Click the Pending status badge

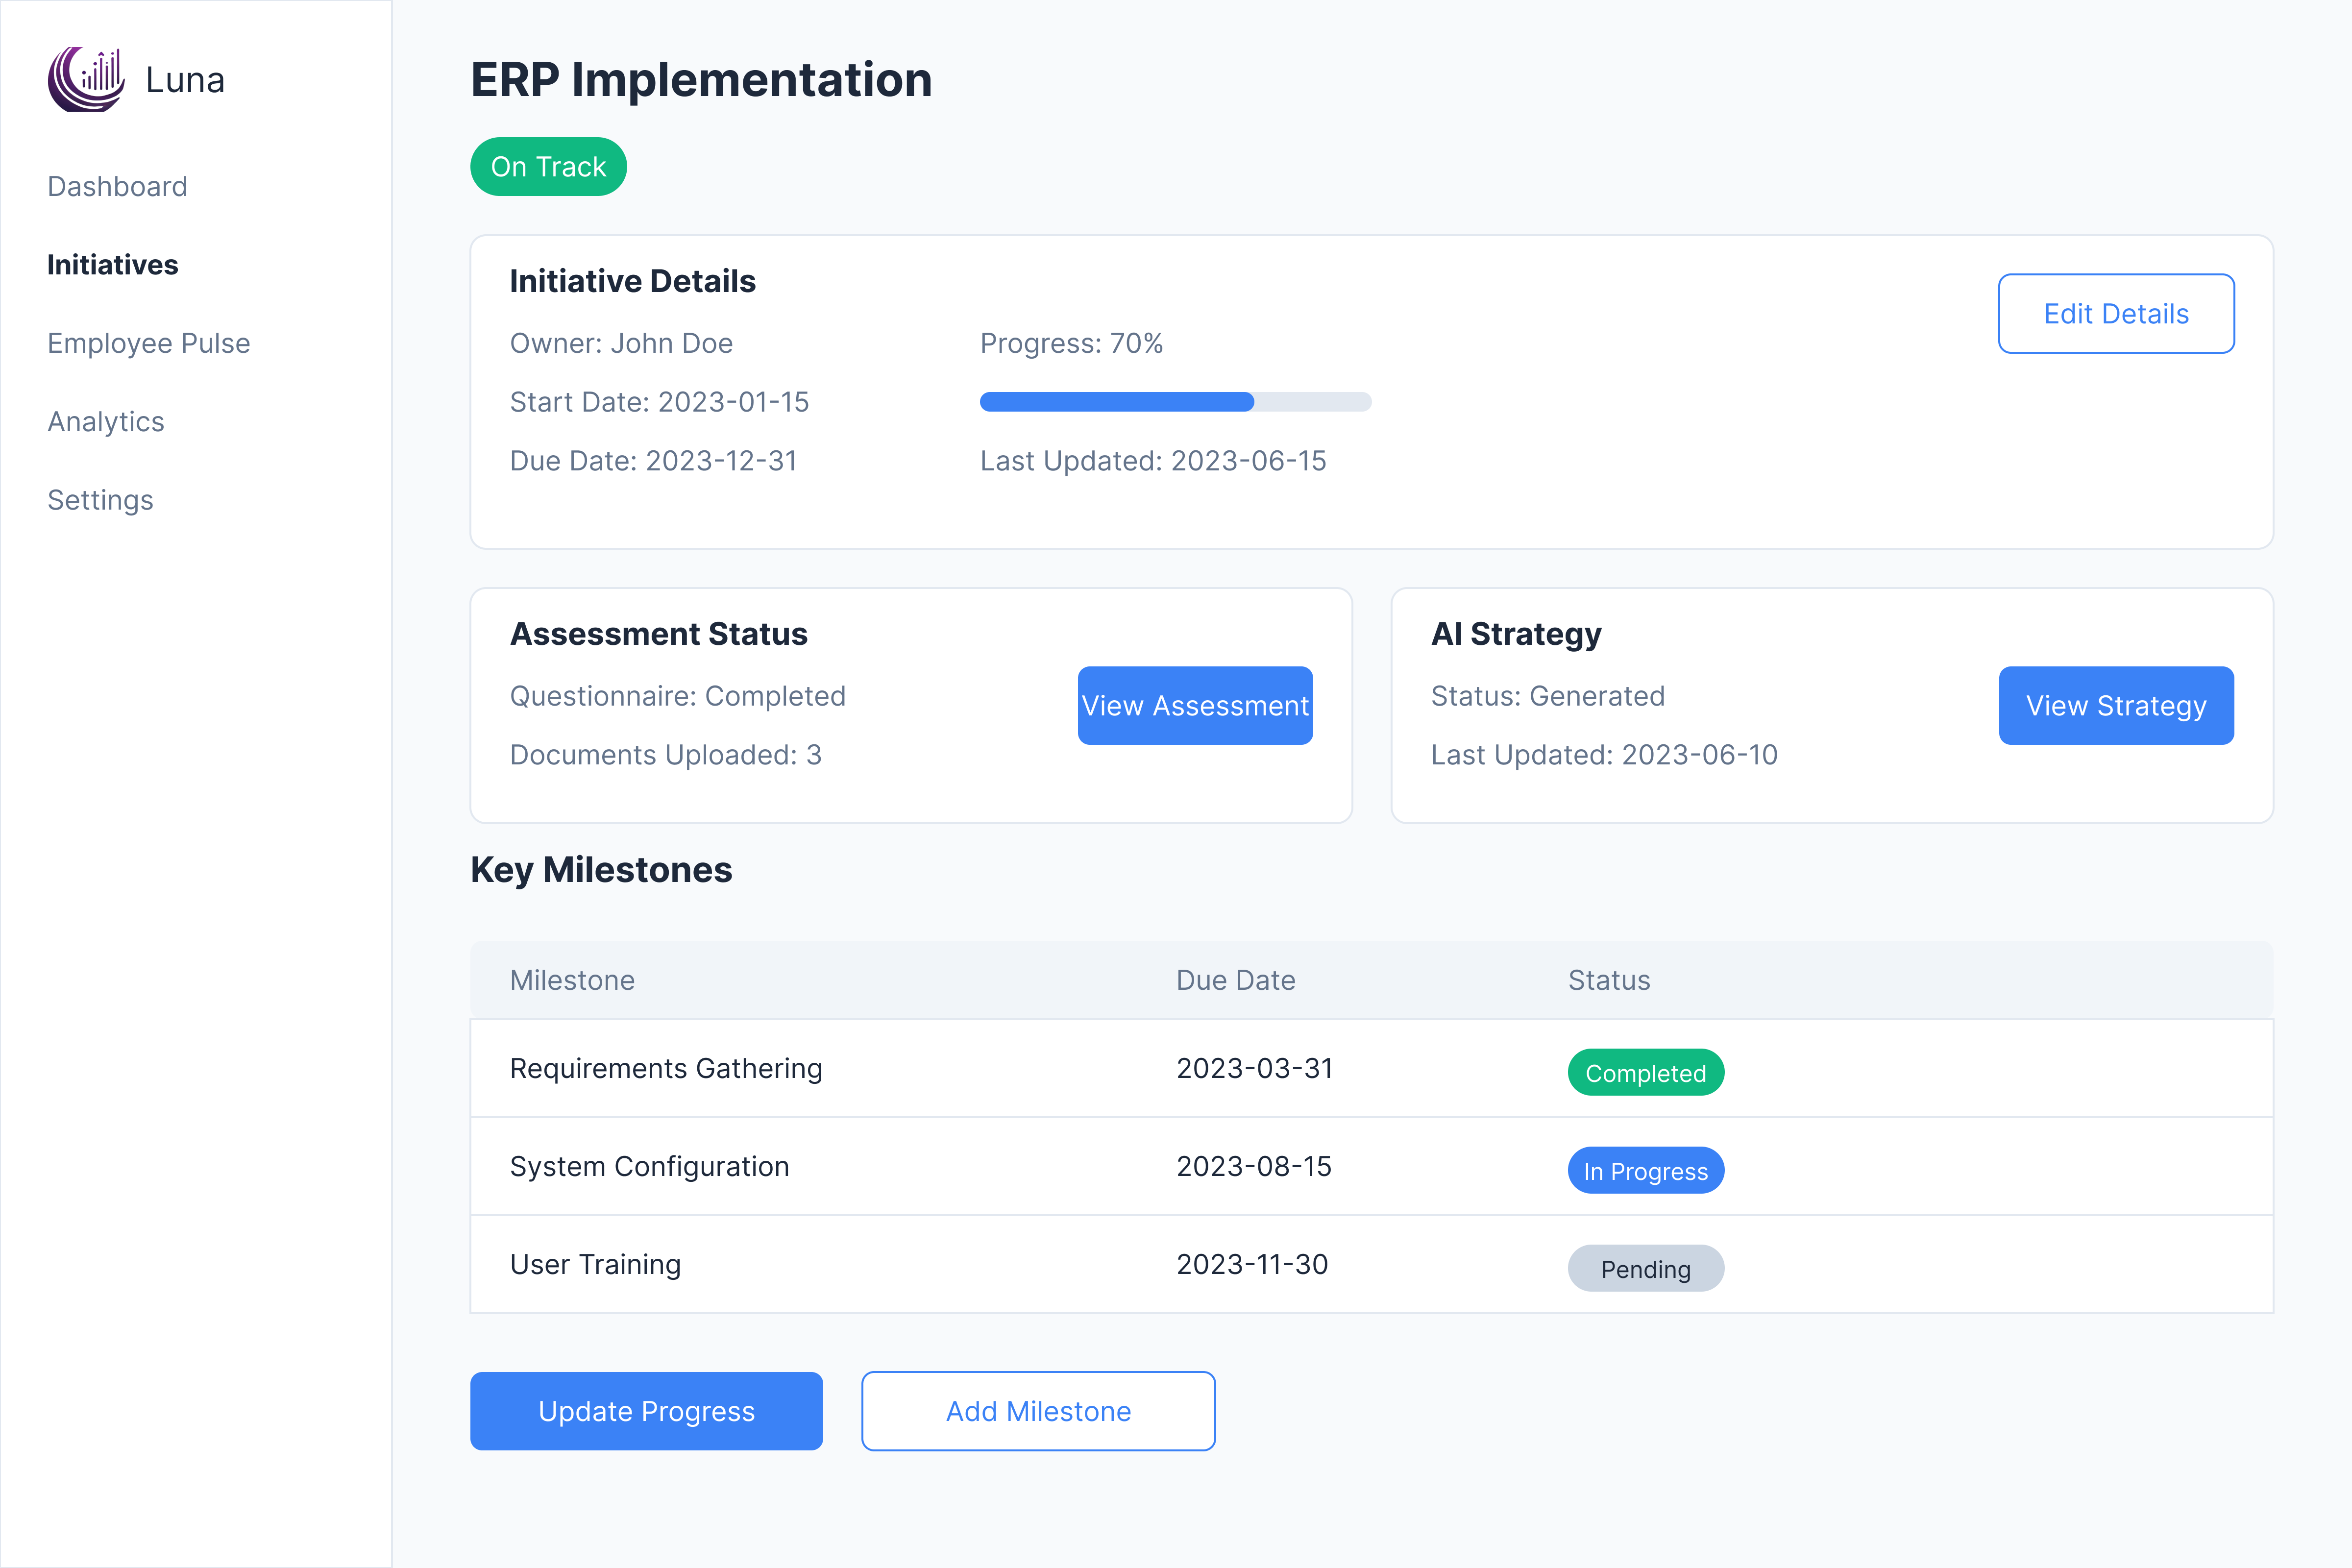pos(1645,1269)
